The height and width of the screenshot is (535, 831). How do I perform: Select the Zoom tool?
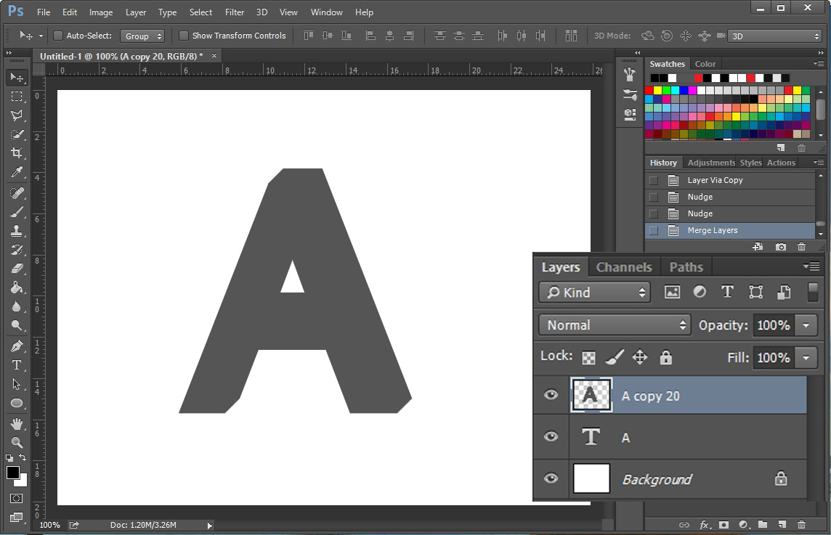point(17,442)
